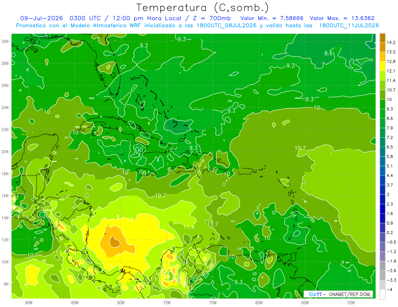Click the '5.1' colorbar scale value
398x307 pixels.
pos(390,166)
